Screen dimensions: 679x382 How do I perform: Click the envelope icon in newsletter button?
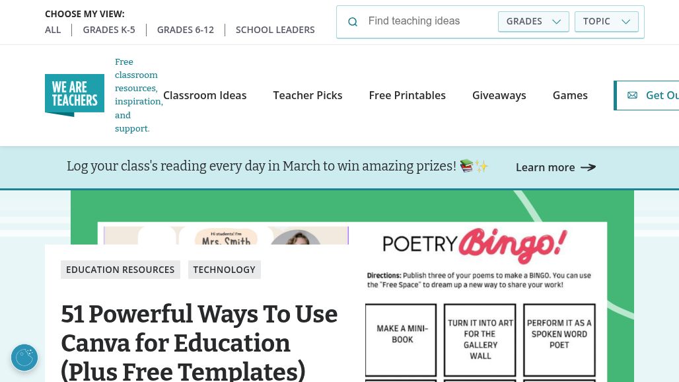632,95
